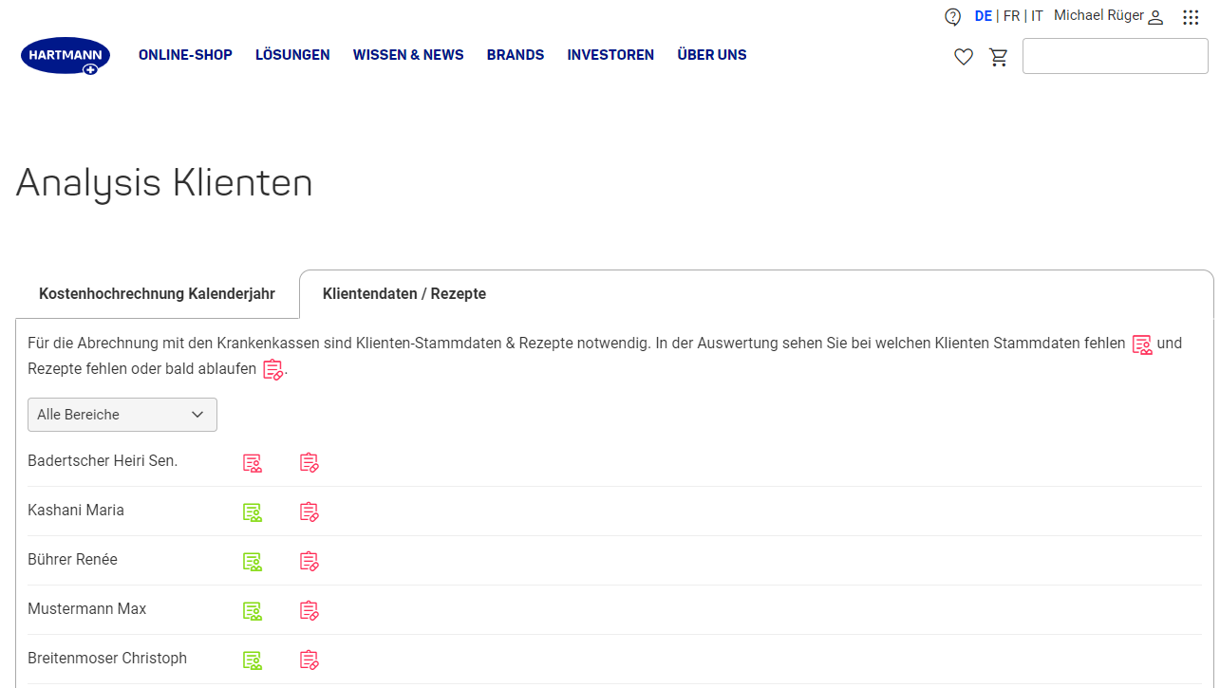Click Badertscher Heiri Sen. prescription icon

[x=309, y=463]
